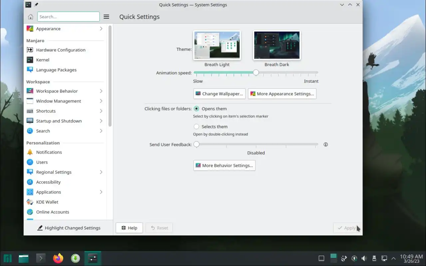
Task: Click the Apply button
Action: (346, 228)
